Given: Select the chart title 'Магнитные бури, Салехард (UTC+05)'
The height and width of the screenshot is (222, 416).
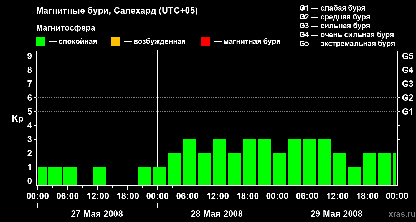Looking at the screenshot, I should click(117, 11).
